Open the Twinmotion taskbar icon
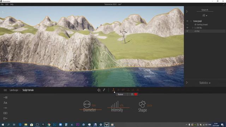This screenshot has width=226, height=127. click(107, 125)
